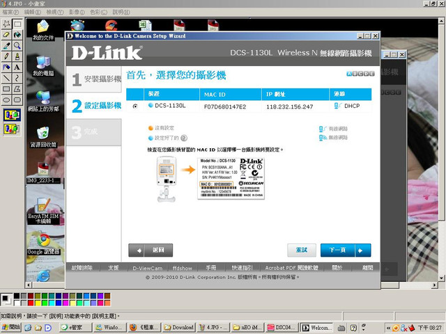Click the MAC ID cell F07D680147E2
The width and height of the screenshot is (446, 334).
pos(225,106)
